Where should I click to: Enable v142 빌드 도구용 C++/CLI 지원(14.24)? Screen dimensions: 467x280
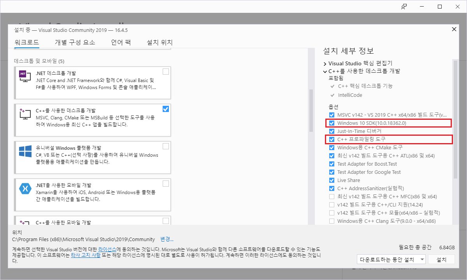[x=332, y=205]
